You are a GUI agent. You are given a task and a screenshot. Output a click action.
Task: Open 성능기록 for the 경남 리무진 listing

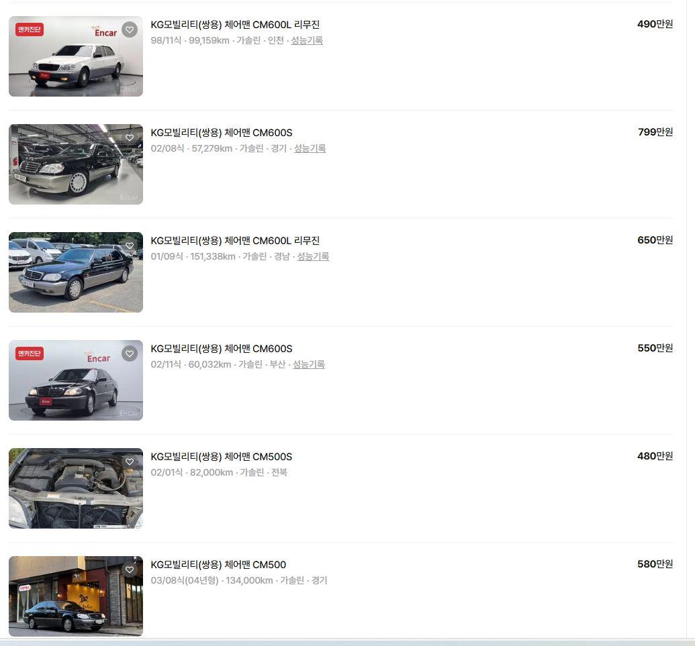pos(312,256)
